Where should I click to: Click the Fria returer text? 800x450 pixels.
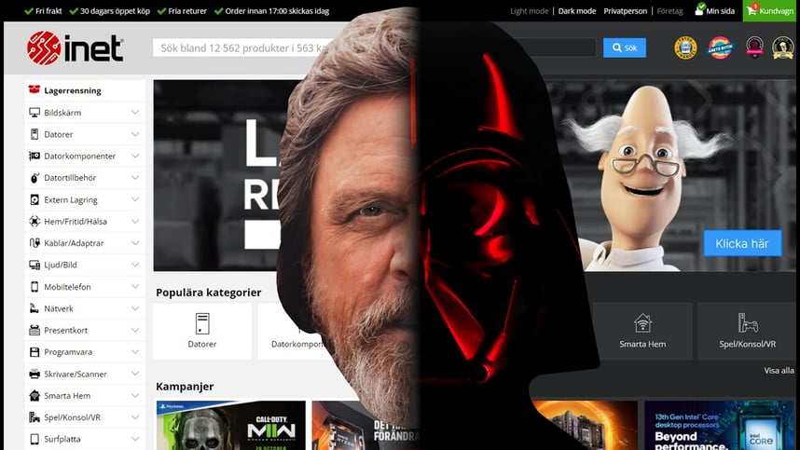187,10
